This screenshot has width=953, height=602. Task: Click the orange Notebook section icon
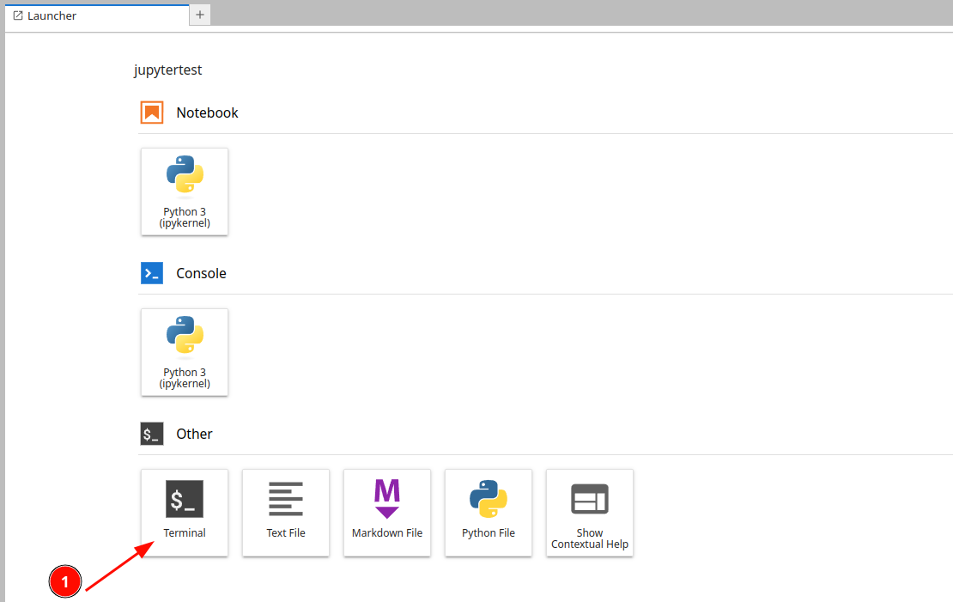pos(152,112)
